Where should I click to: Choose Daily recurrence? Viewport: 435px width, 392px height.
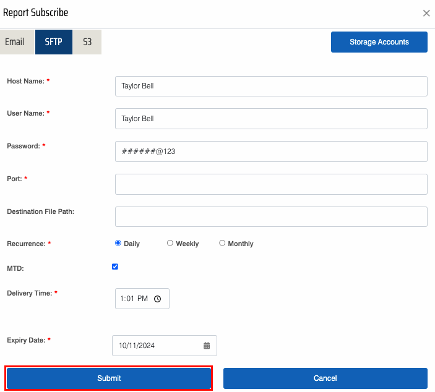coord(118,243)
